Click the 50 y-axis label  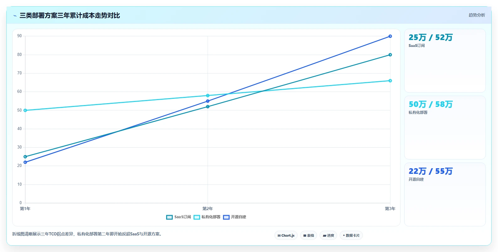[19, 110]
